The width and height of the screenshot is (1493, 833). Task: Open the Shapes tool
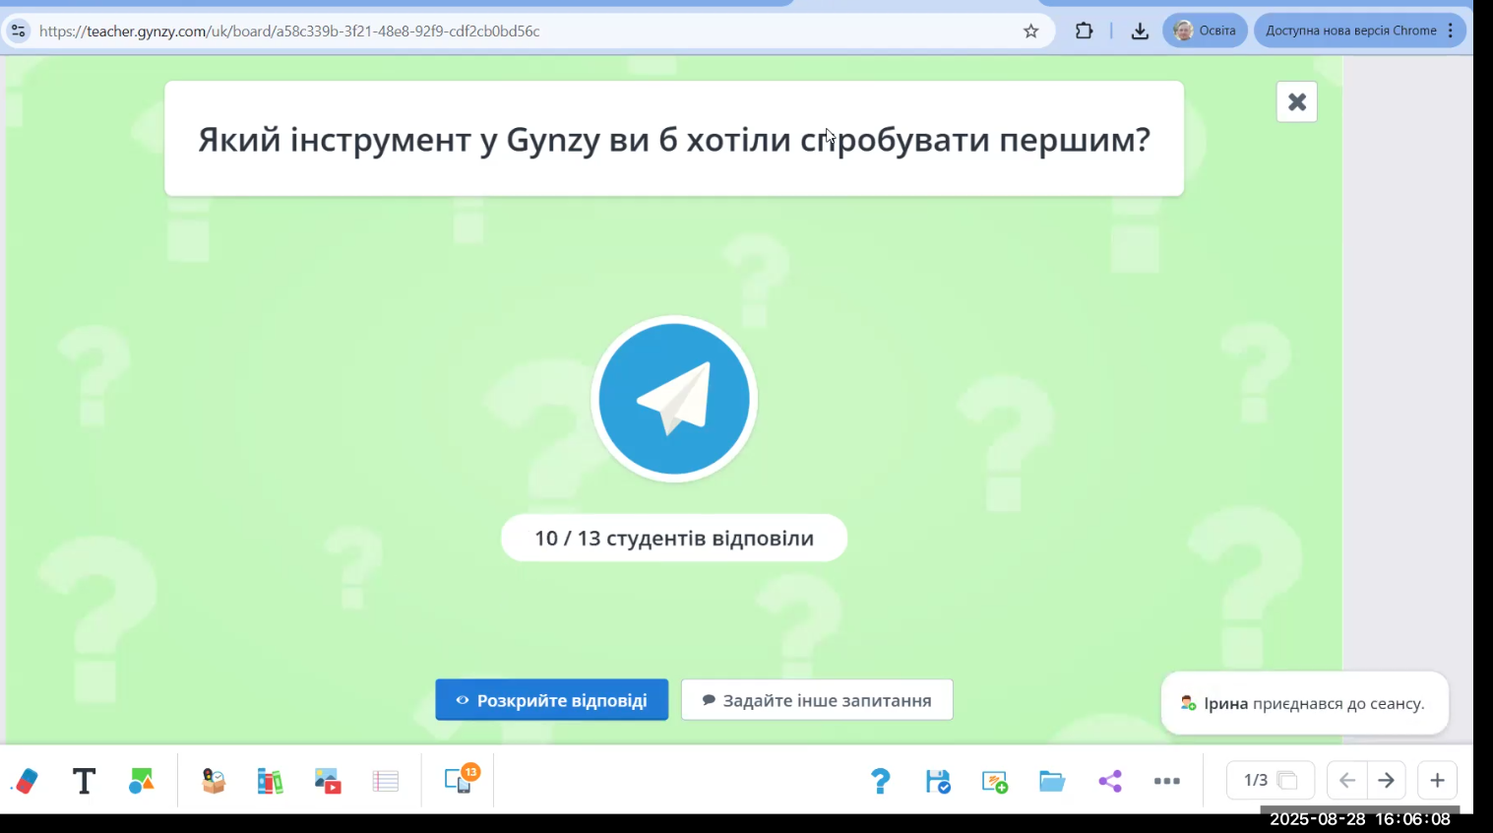click(x=142, y=781)
